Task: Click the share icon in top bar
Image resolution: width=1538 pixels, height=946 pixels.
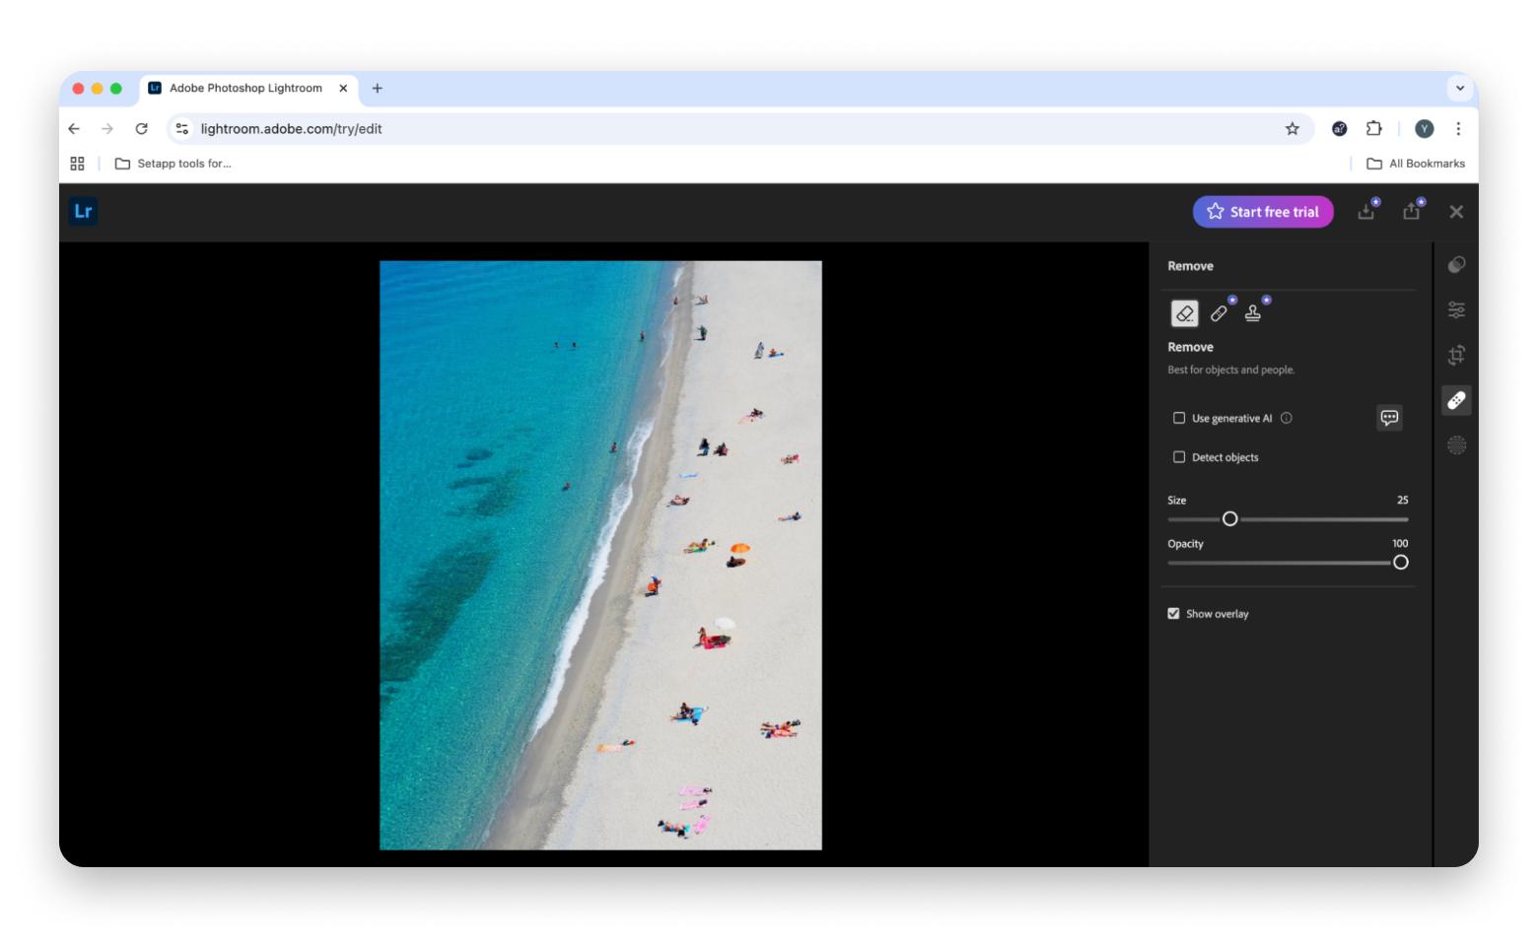Action: coord(1411,212)
